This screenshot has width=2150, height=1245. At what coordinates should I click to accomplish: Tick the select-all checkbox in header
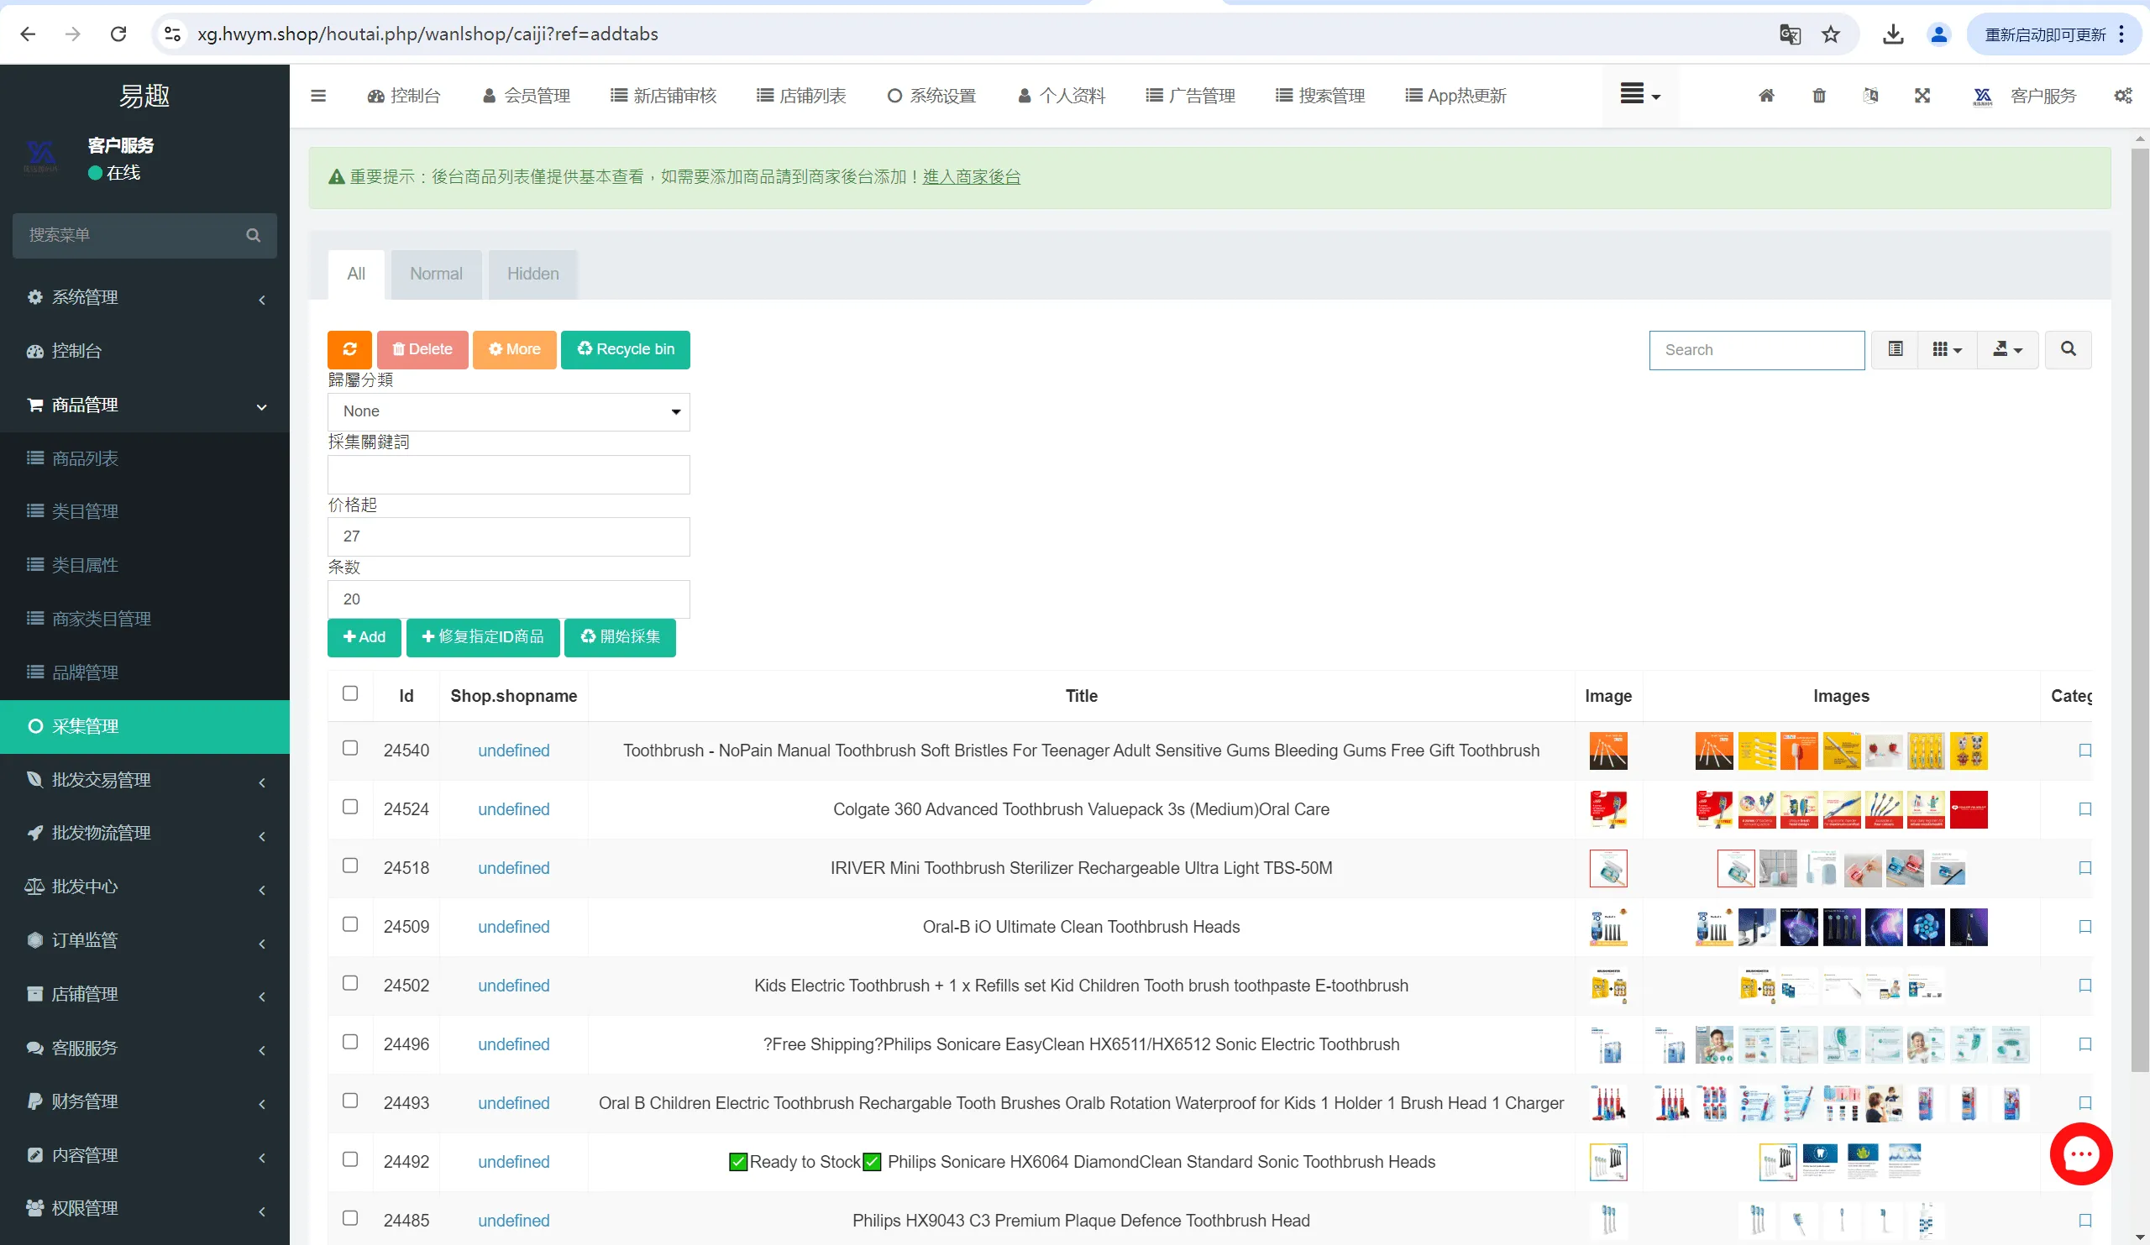[350, 693]
